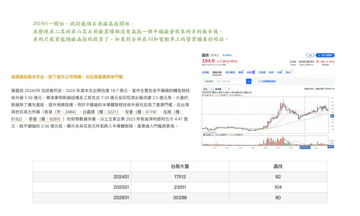The image size is (360, 216).
Task: Click the 電子零組件 category tag
Action: coord(227,55)
